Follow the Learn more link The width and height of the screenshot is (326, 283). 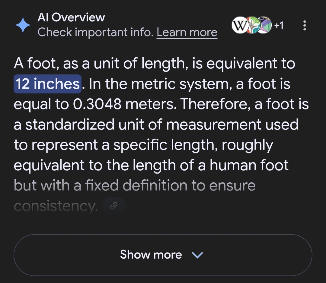click(187, 32)
